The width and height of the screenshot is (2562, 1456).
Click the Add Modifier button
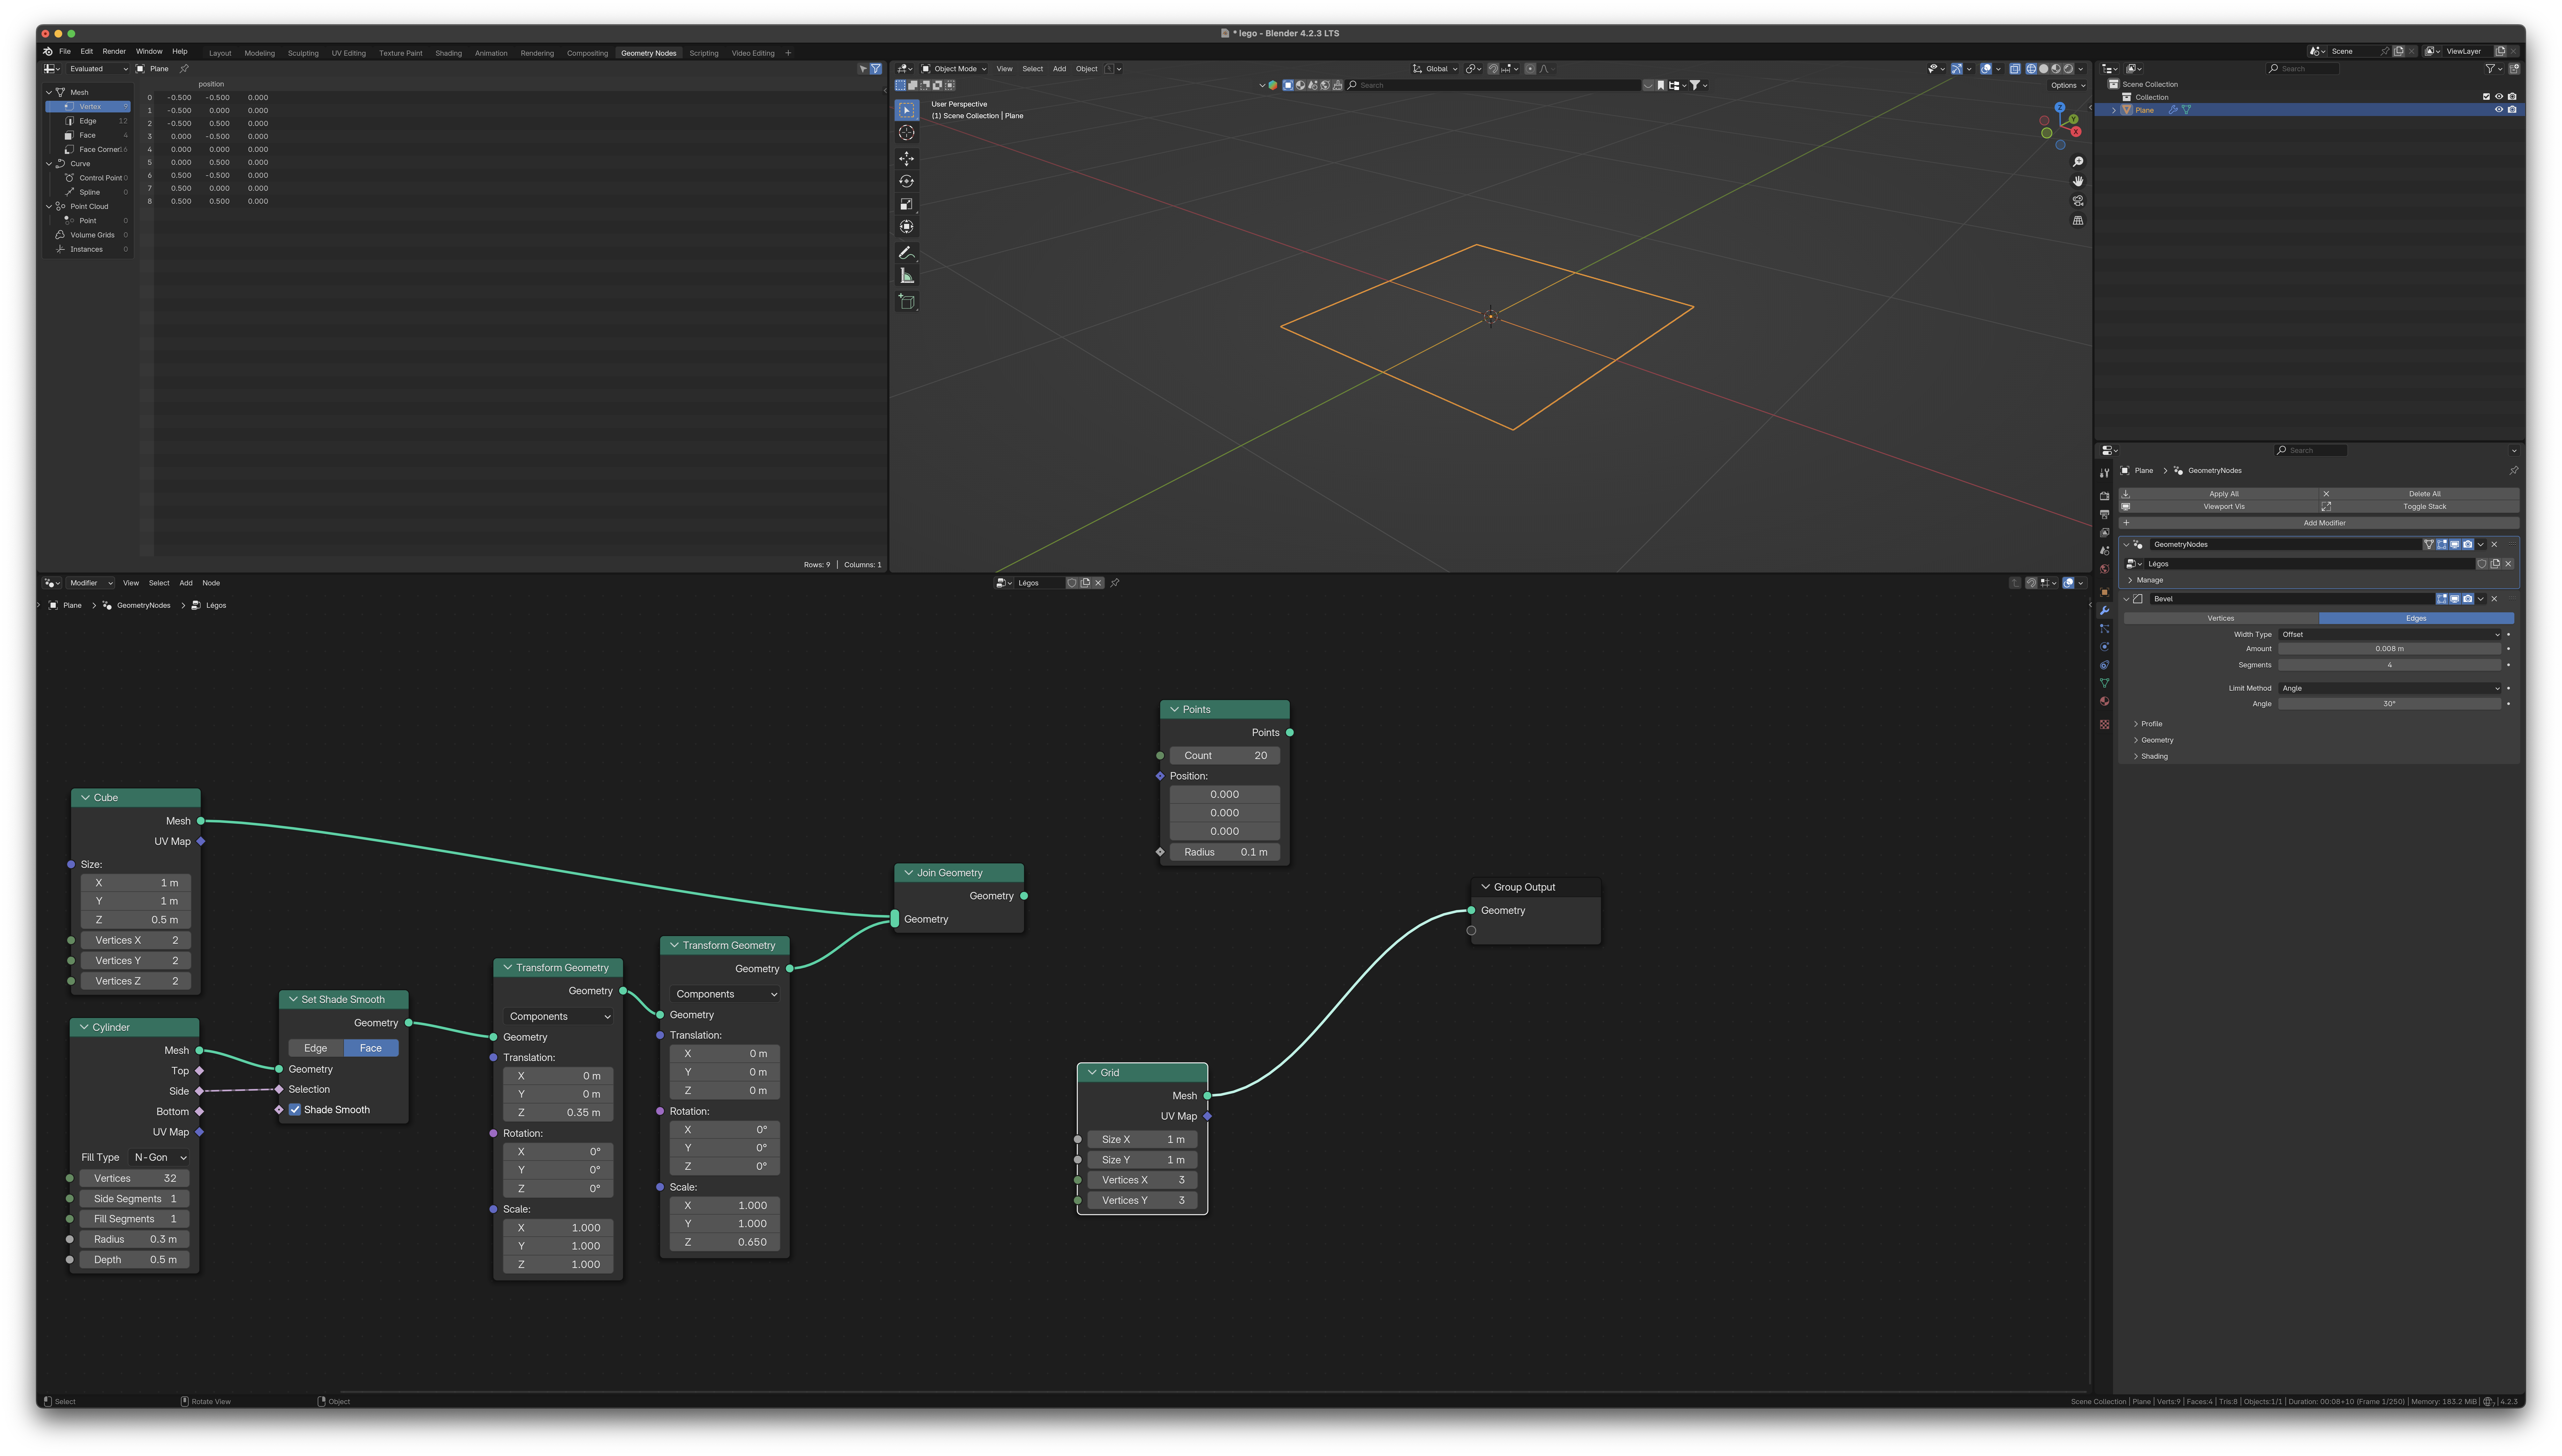click(x=2319, y=523)
